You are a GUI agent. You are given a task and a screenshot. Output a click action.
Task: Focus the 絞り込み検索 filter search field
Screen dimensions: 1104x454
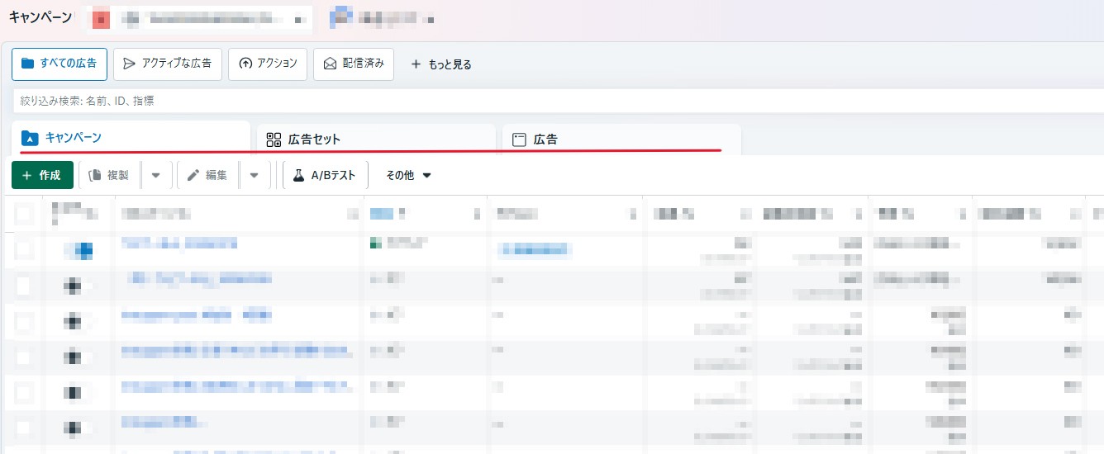click(558, 101)
